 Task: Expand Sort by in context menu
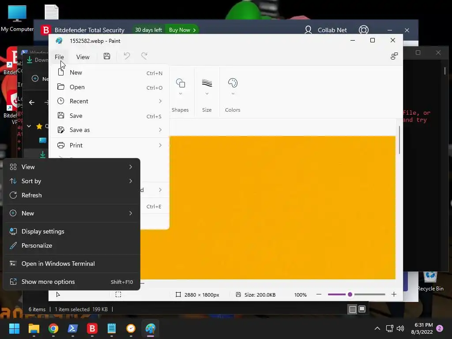72,181
